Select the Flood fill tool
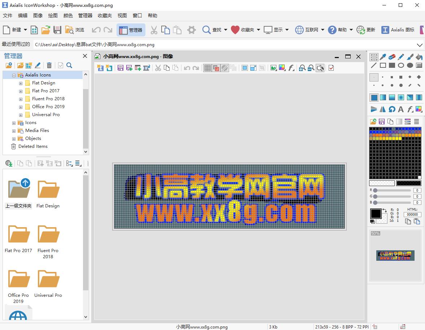Screen dimensions: 425x330 coord(419,57)
